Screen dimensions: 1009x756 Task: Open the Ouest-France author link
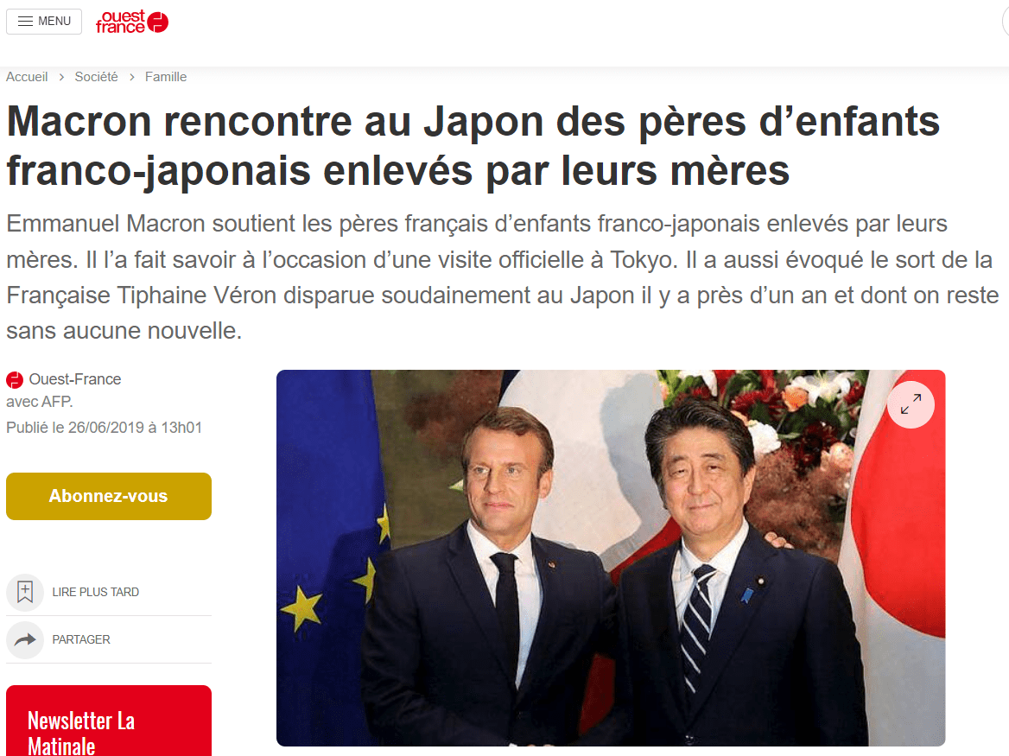coord(74,379)
